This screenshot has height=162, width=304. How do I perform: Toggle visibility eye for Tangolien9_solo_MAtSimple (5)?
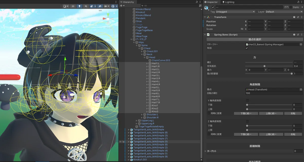pyautogui.click(x=120, y=142)
